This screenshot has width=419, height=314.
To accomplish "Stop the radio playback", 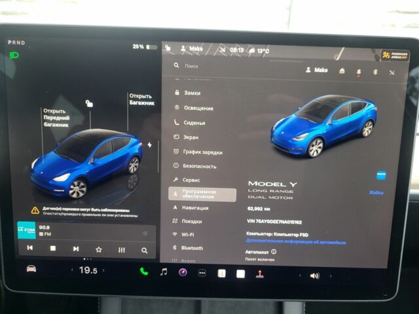I will [53, 249].
